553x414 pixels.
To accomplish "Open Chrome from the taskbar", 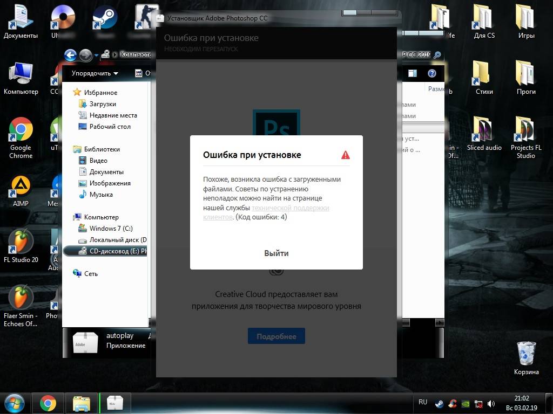I will pos(48,403).
